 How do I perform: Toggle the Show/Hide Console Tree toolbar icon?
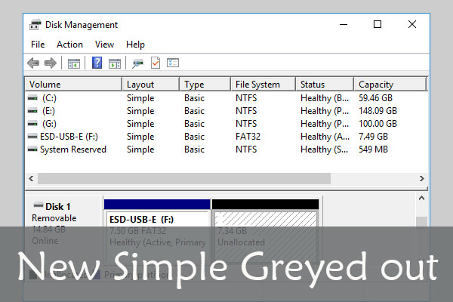click(74, 63)
